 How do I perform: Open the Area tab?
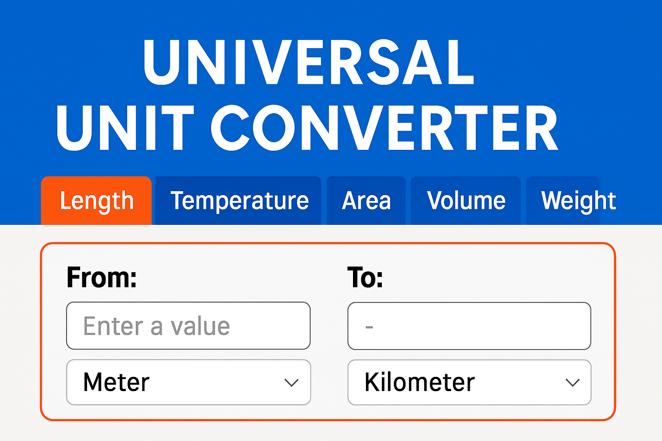pyautogui.click(x=366, y=201)
